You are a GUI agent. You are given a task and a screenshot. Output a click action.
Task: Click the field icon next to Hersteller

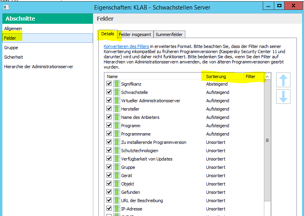point(116,109)
